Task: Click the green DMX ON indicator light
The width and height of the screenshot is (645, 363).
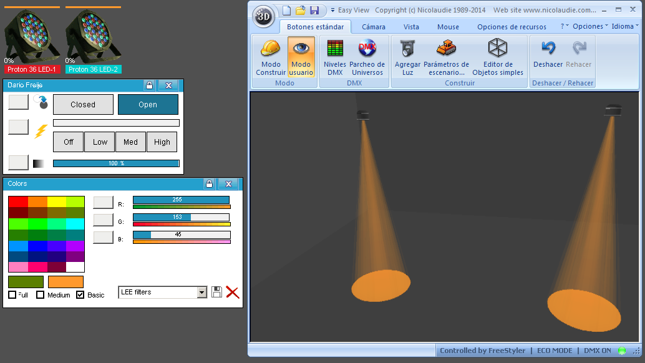Action: pos(622,351)
